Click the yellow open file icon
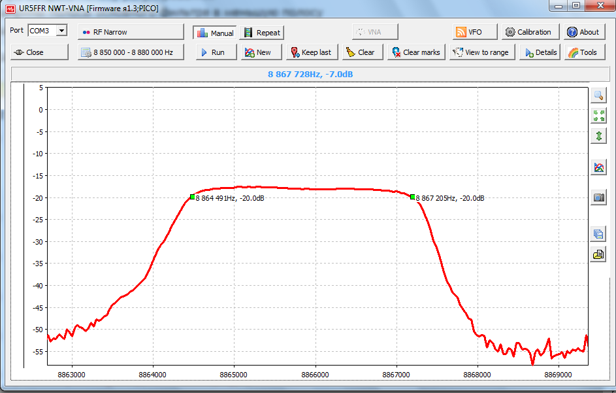The image size is (616, 393). 598,254
